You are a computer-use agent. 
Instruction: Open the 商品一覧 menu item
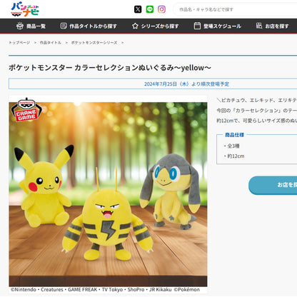pyautogui.click(x=31, y=26)
